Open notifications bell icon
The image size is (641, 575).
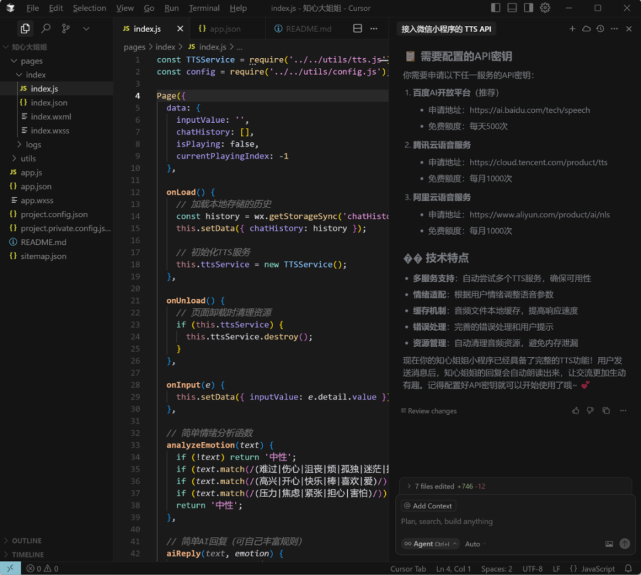point(628,568)
